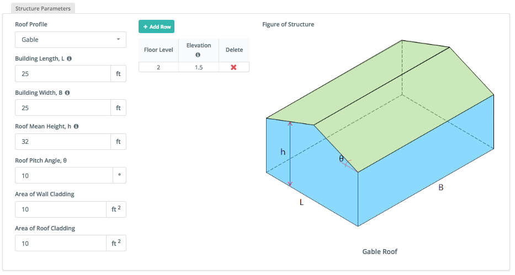Click the Building Width input field
The image size is (515, 275).
coord(63,108)
